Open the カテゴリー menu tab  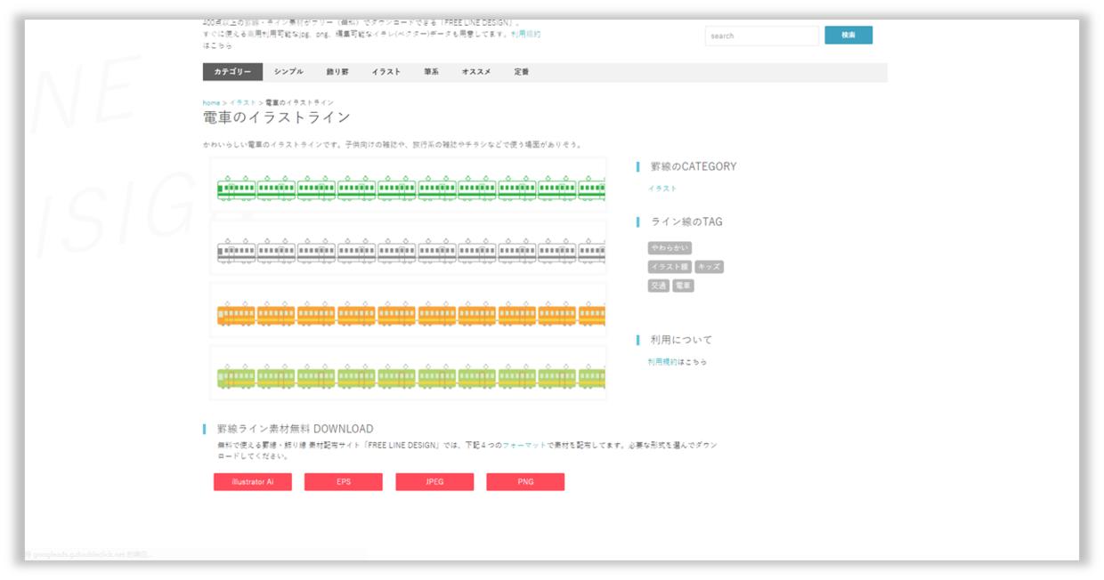tap(232, 72)
